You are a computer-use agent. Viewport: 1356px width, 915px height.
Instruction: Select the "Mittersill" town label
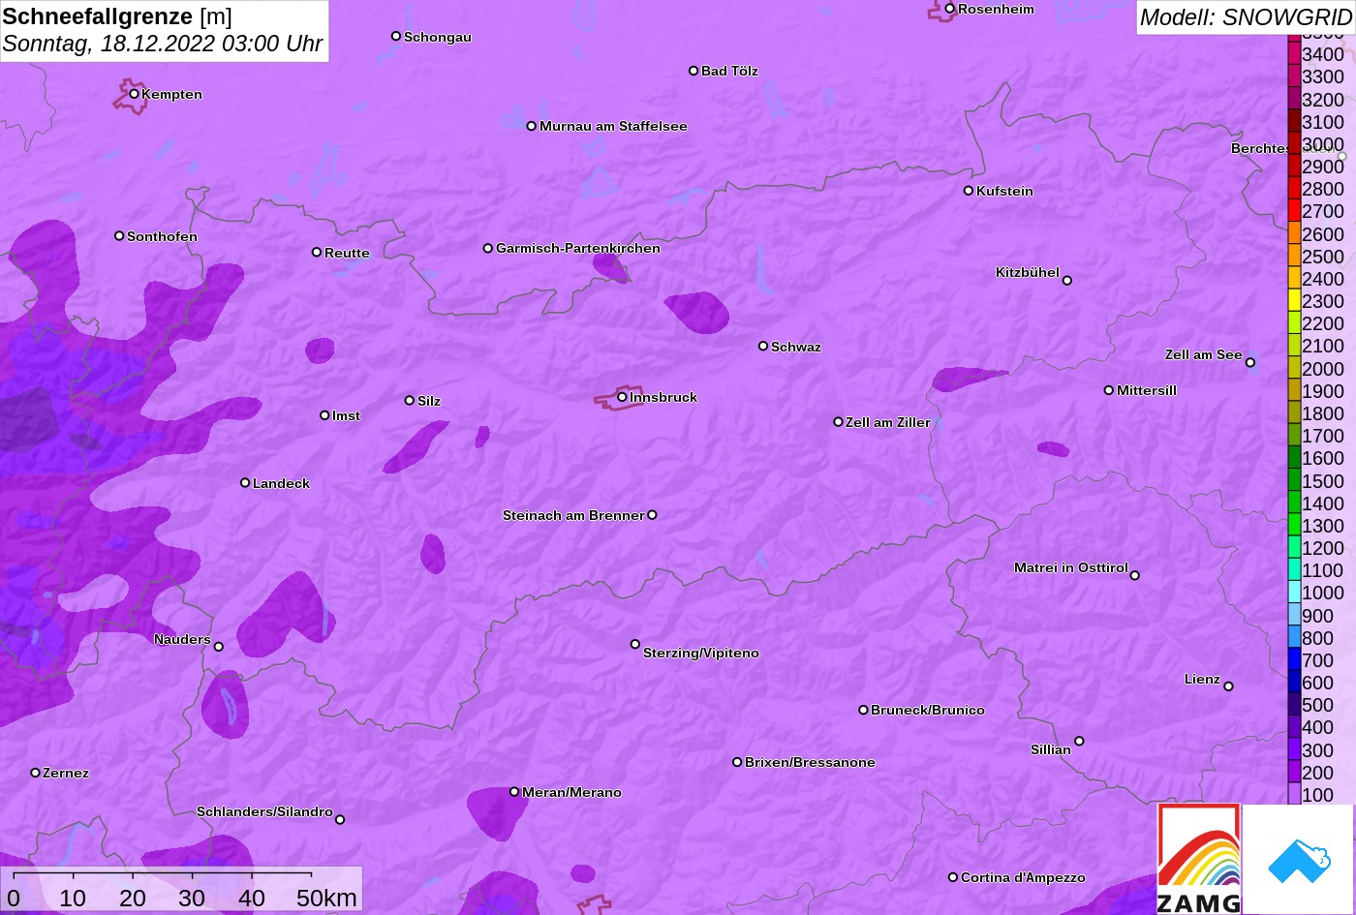(1147, 390)
